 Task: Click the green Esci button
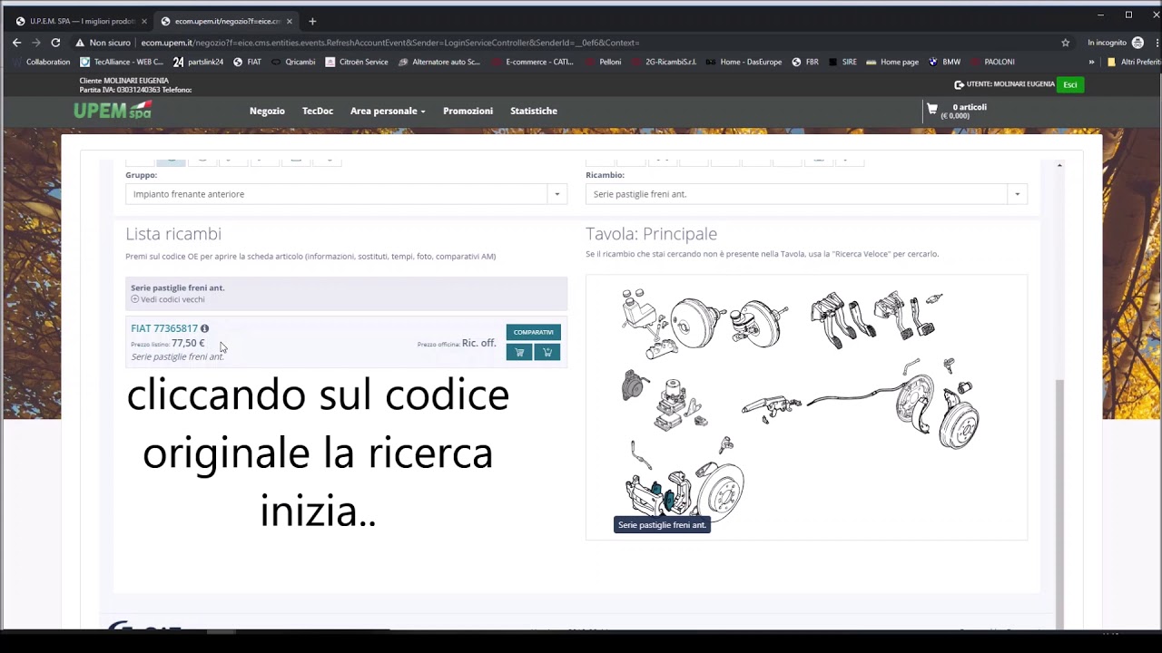(1070, 84)
